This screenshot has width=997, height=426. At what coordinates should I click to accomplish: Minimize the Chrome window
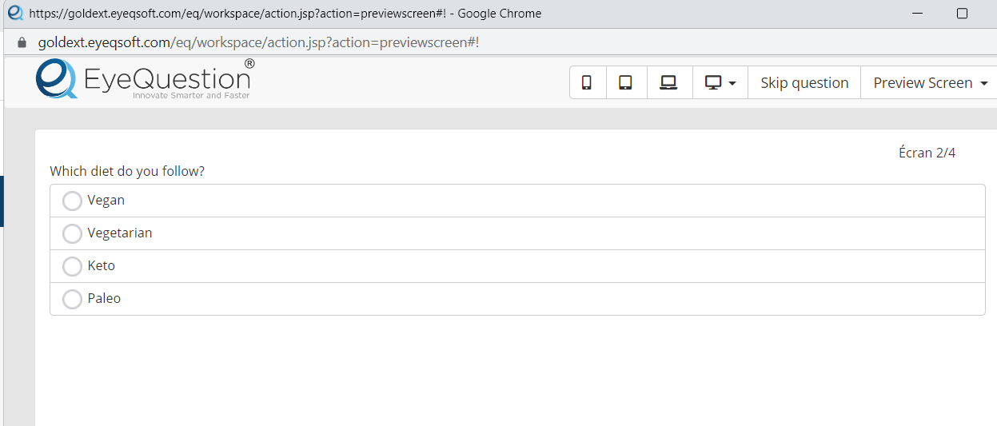[919, 14]
